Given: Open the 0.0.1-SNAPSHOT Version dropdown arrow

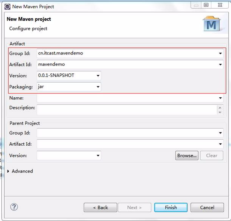Looking at the screenshot, I should [x=98, y=76].
